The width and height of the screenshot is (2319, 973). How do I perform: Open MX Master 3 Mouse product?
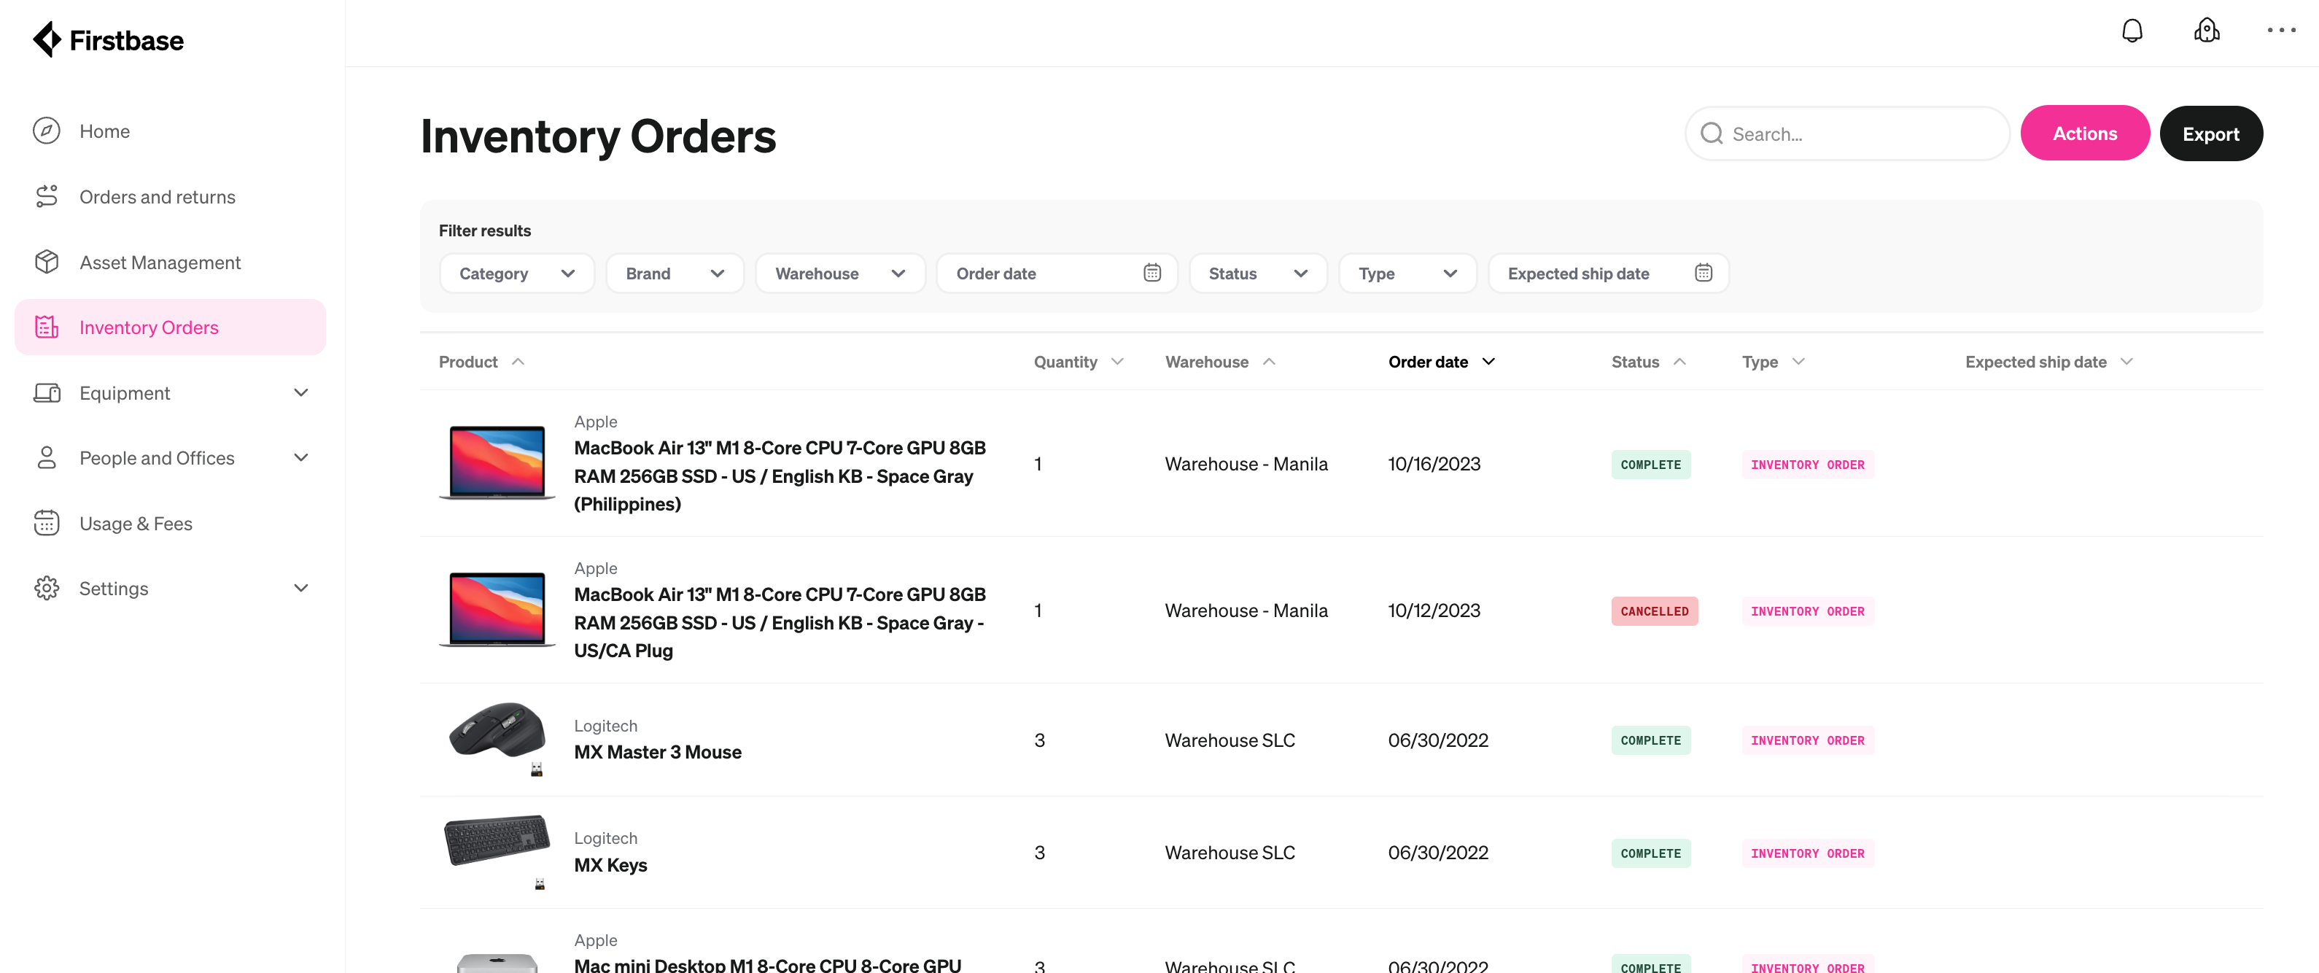(x=658, y=753)
